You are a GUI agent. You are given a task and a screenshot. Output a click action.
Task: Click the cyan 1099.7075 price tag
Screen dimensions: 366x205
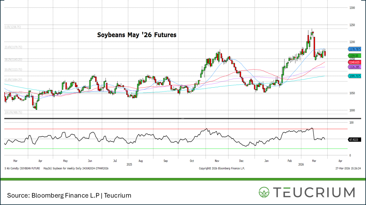coord(354,76)
